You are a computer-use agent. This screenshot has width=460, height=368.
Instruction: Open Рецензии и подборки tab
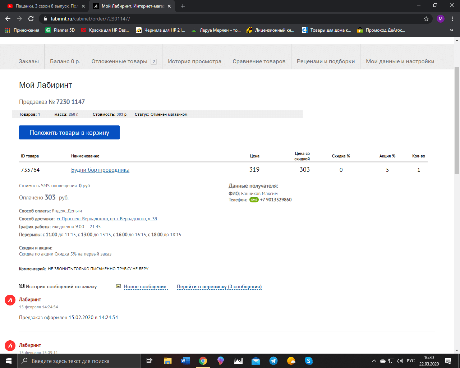[326, 61]
